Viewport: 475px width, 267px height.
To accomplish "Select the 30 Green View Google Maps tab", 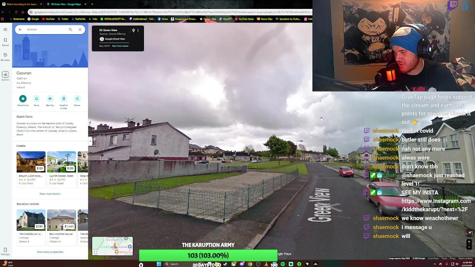I will (67, 4).
